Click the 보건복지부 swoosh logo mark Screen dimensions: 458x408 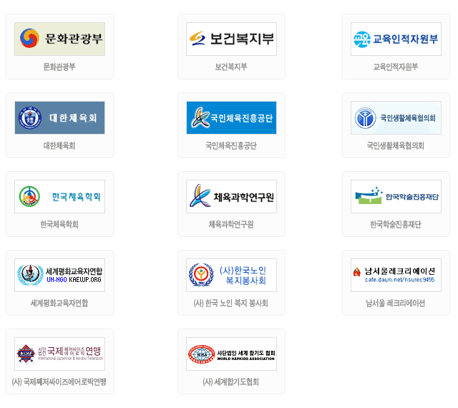coord(198,38)
